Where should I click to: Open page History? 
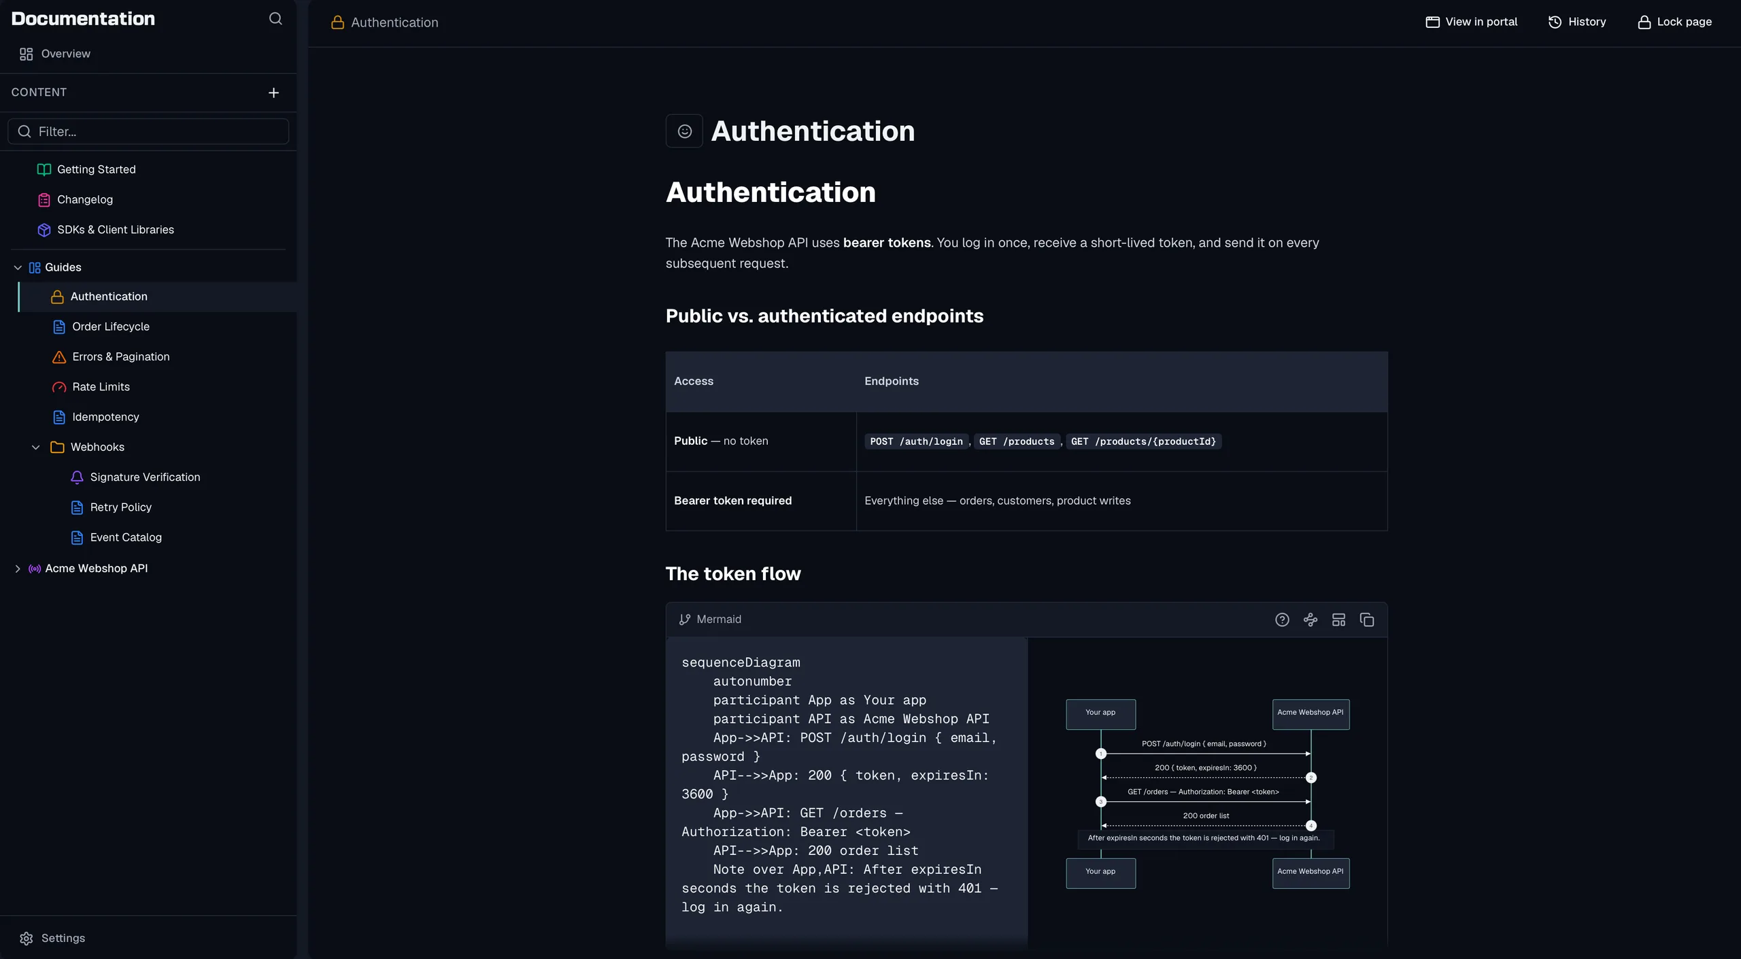point(1577,22)
